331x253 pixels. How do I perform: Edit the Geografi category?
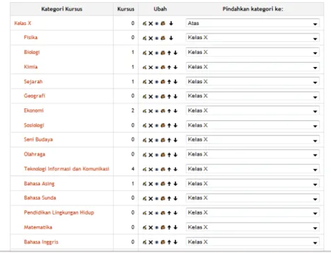click(145, 96)
